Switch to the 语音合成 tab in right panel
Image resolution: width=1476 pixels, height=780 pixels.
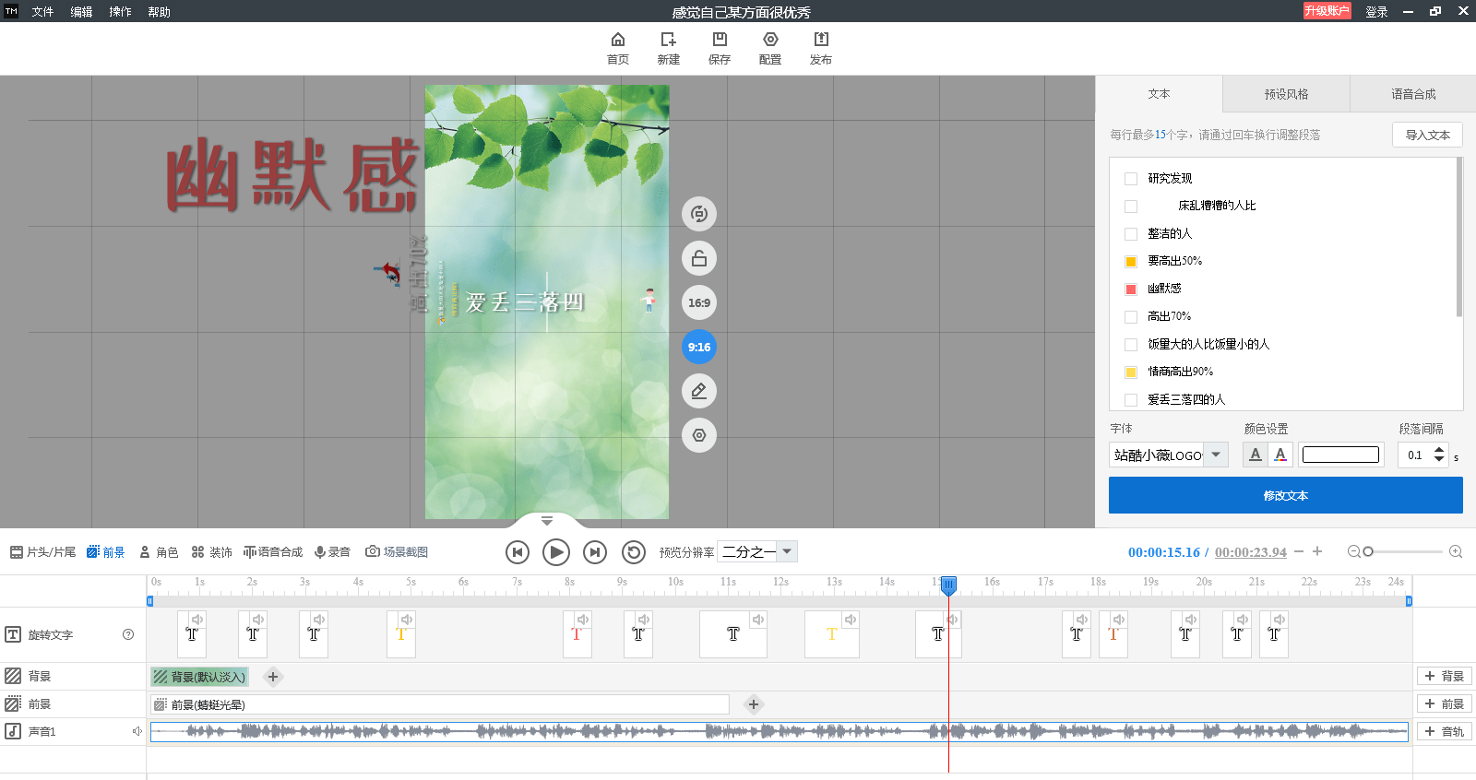pyautogui.click(x=1413, y=94)
